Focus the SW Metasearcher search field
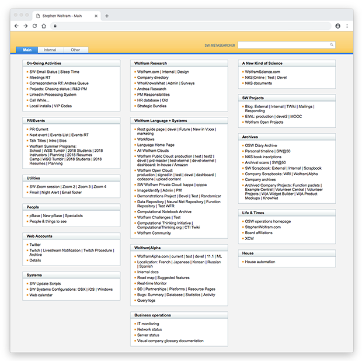 287,45
